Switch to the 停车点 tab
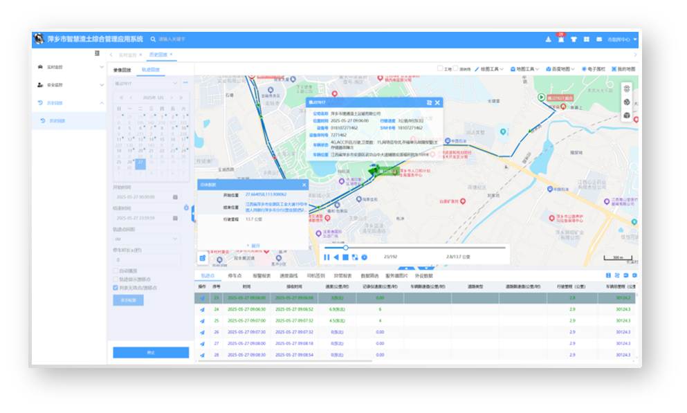 [x=235, y=275]
